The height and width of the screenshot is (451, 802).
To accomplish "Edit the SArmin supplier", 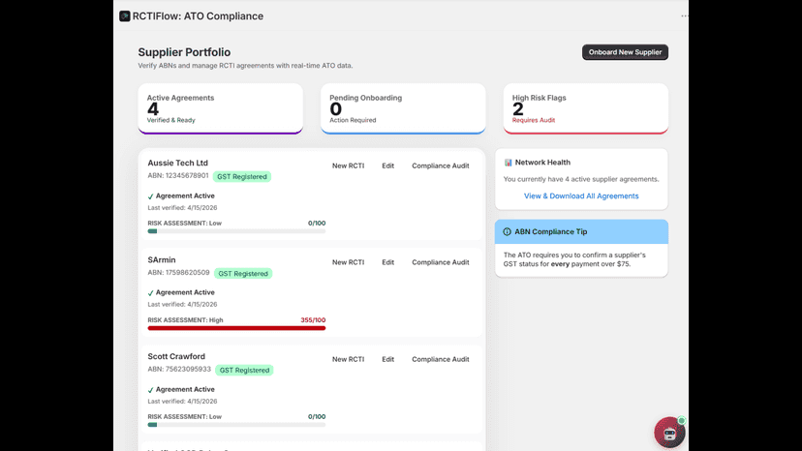I will tap(387, 262).
